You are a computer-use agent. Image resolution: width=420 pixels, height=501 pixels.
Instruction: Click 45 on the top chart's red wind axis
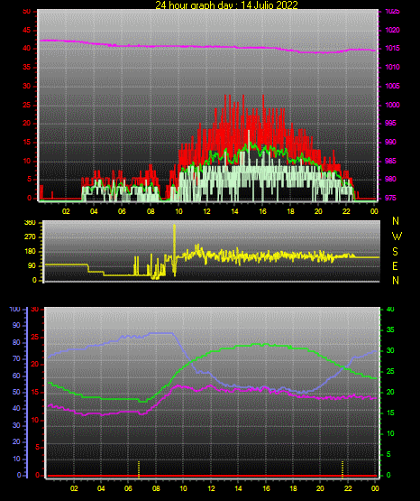(x=27, y=30)
